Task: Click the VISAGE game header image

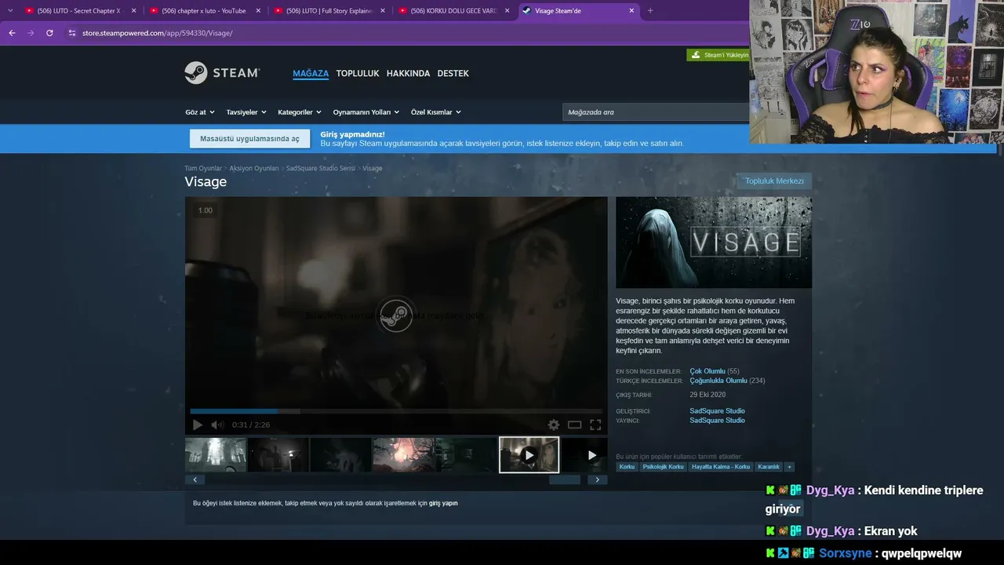Action: pyautogui.click(x=714, y=242)
